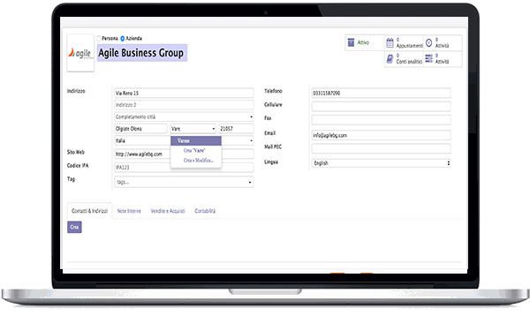530x323 pixels.
Task: Open the Italia country dropdown arrow
Action: (x=251, y=140)
